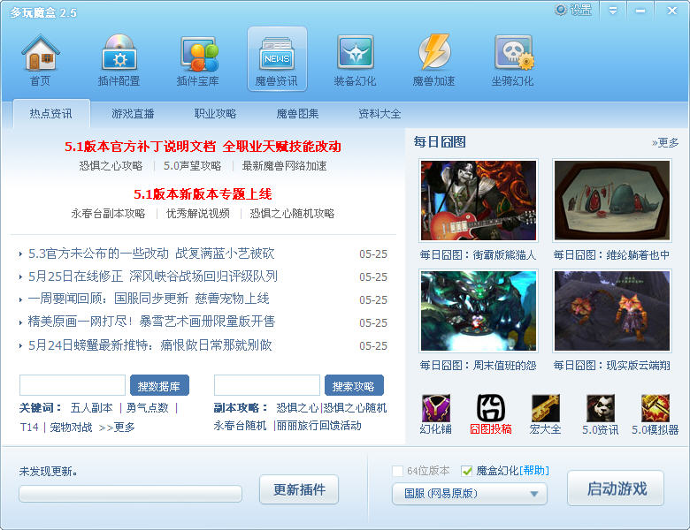
Task: Open the title bar dropdown menu icon
Action: tap(613, 10)
